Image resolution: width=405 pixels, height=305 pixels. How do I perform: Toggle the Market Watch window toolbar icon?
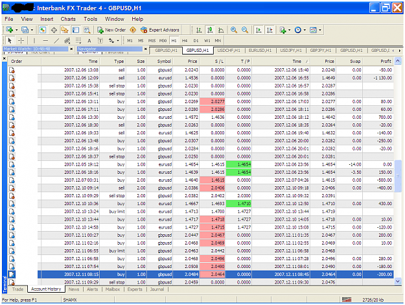(43, 30)
